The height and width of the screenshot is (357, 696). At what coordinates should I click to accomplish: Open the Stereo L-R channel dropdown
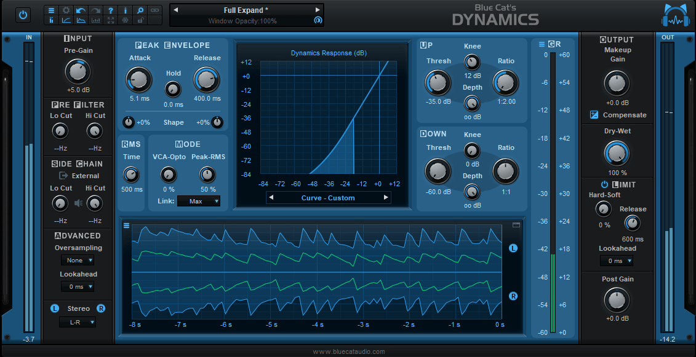[78, 322]
